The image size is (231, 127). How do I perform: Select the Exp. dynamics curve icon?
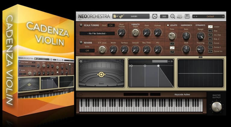[210, 31]
